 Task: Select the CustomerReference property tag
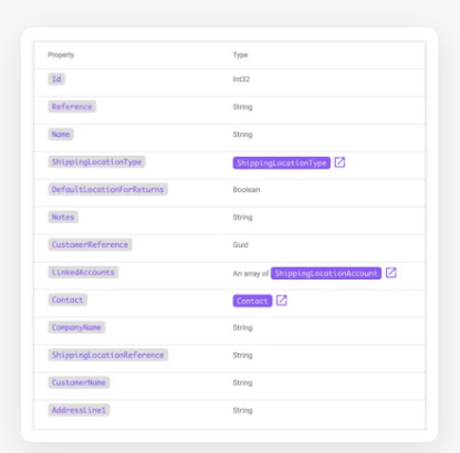[90, 245]
